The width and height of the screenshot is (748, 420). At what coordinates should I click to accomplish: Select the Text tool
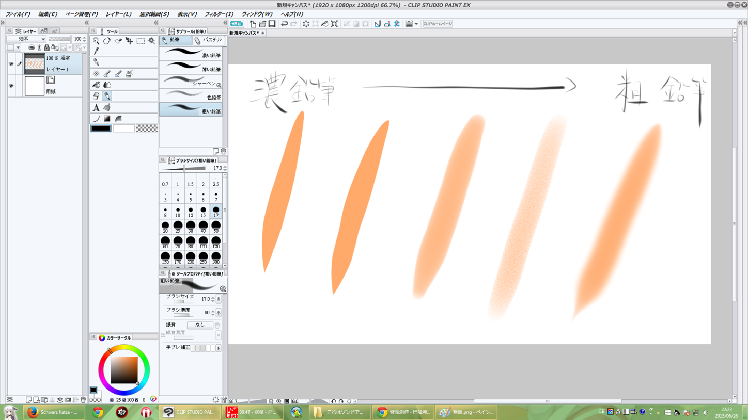click(x=96, y=108)
